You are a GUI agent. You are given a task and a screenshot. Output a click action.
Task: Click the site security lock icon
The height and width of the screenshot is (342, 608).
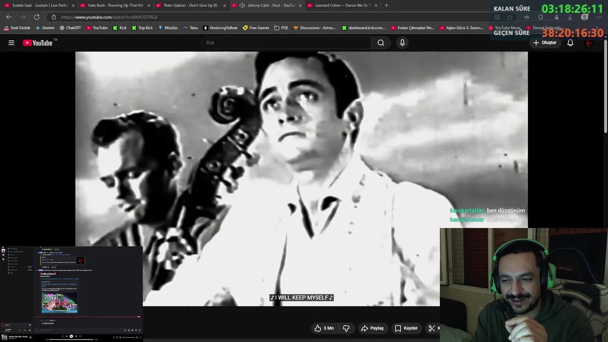54,17
